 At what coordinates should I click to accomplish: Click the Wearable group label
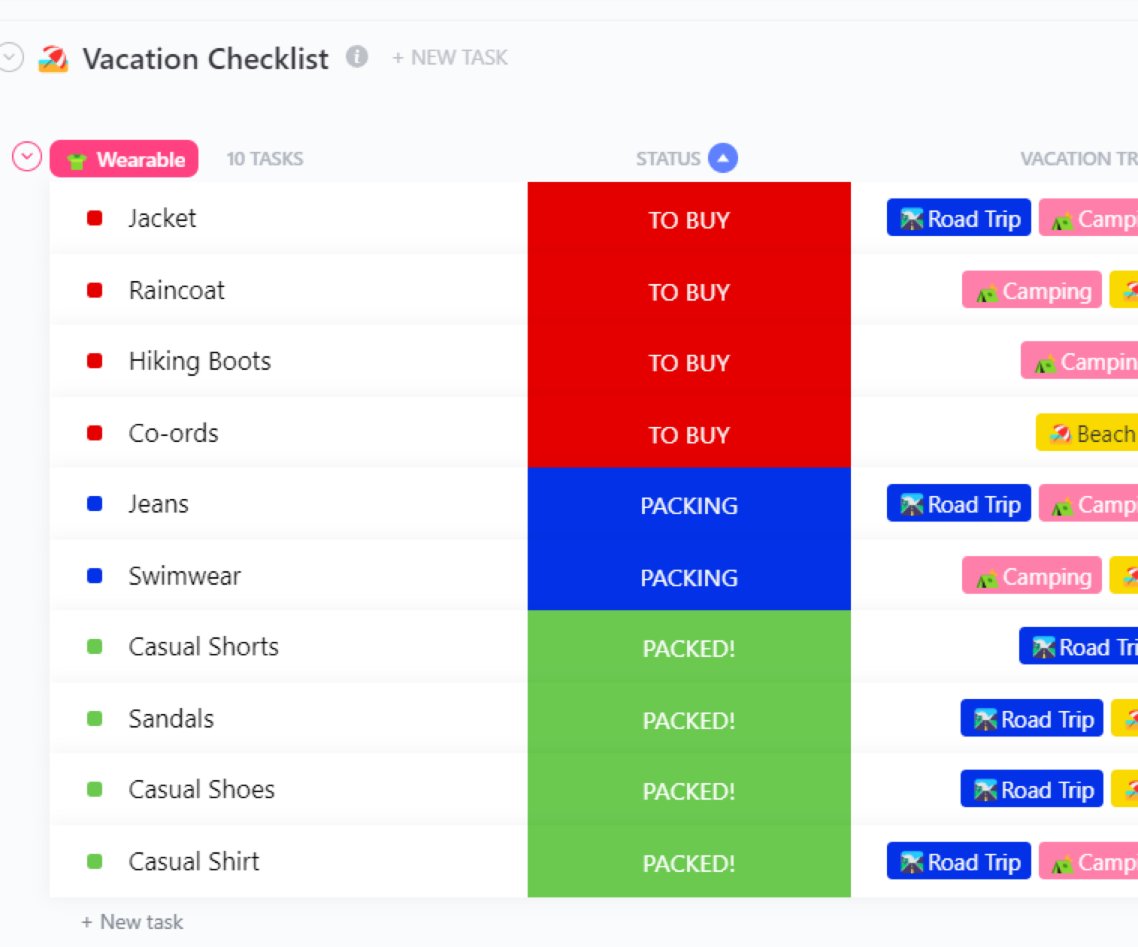pyautogui.click(x=125, y=159)
